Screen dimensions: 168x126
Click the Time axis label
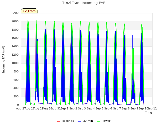pyautogui.click(x=149, y=113)
